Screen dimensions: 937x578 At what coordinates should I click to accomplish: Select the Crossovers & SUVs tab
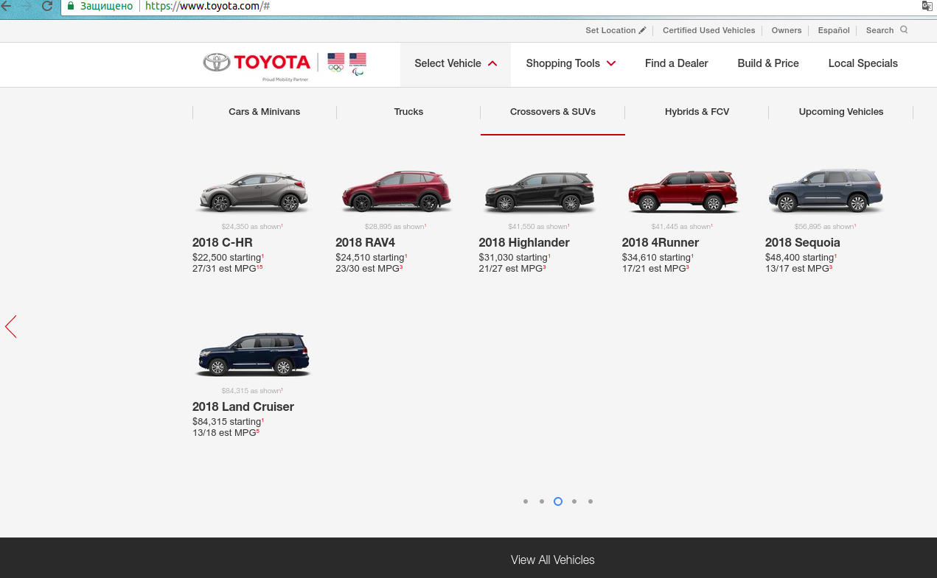click(553, 112)
